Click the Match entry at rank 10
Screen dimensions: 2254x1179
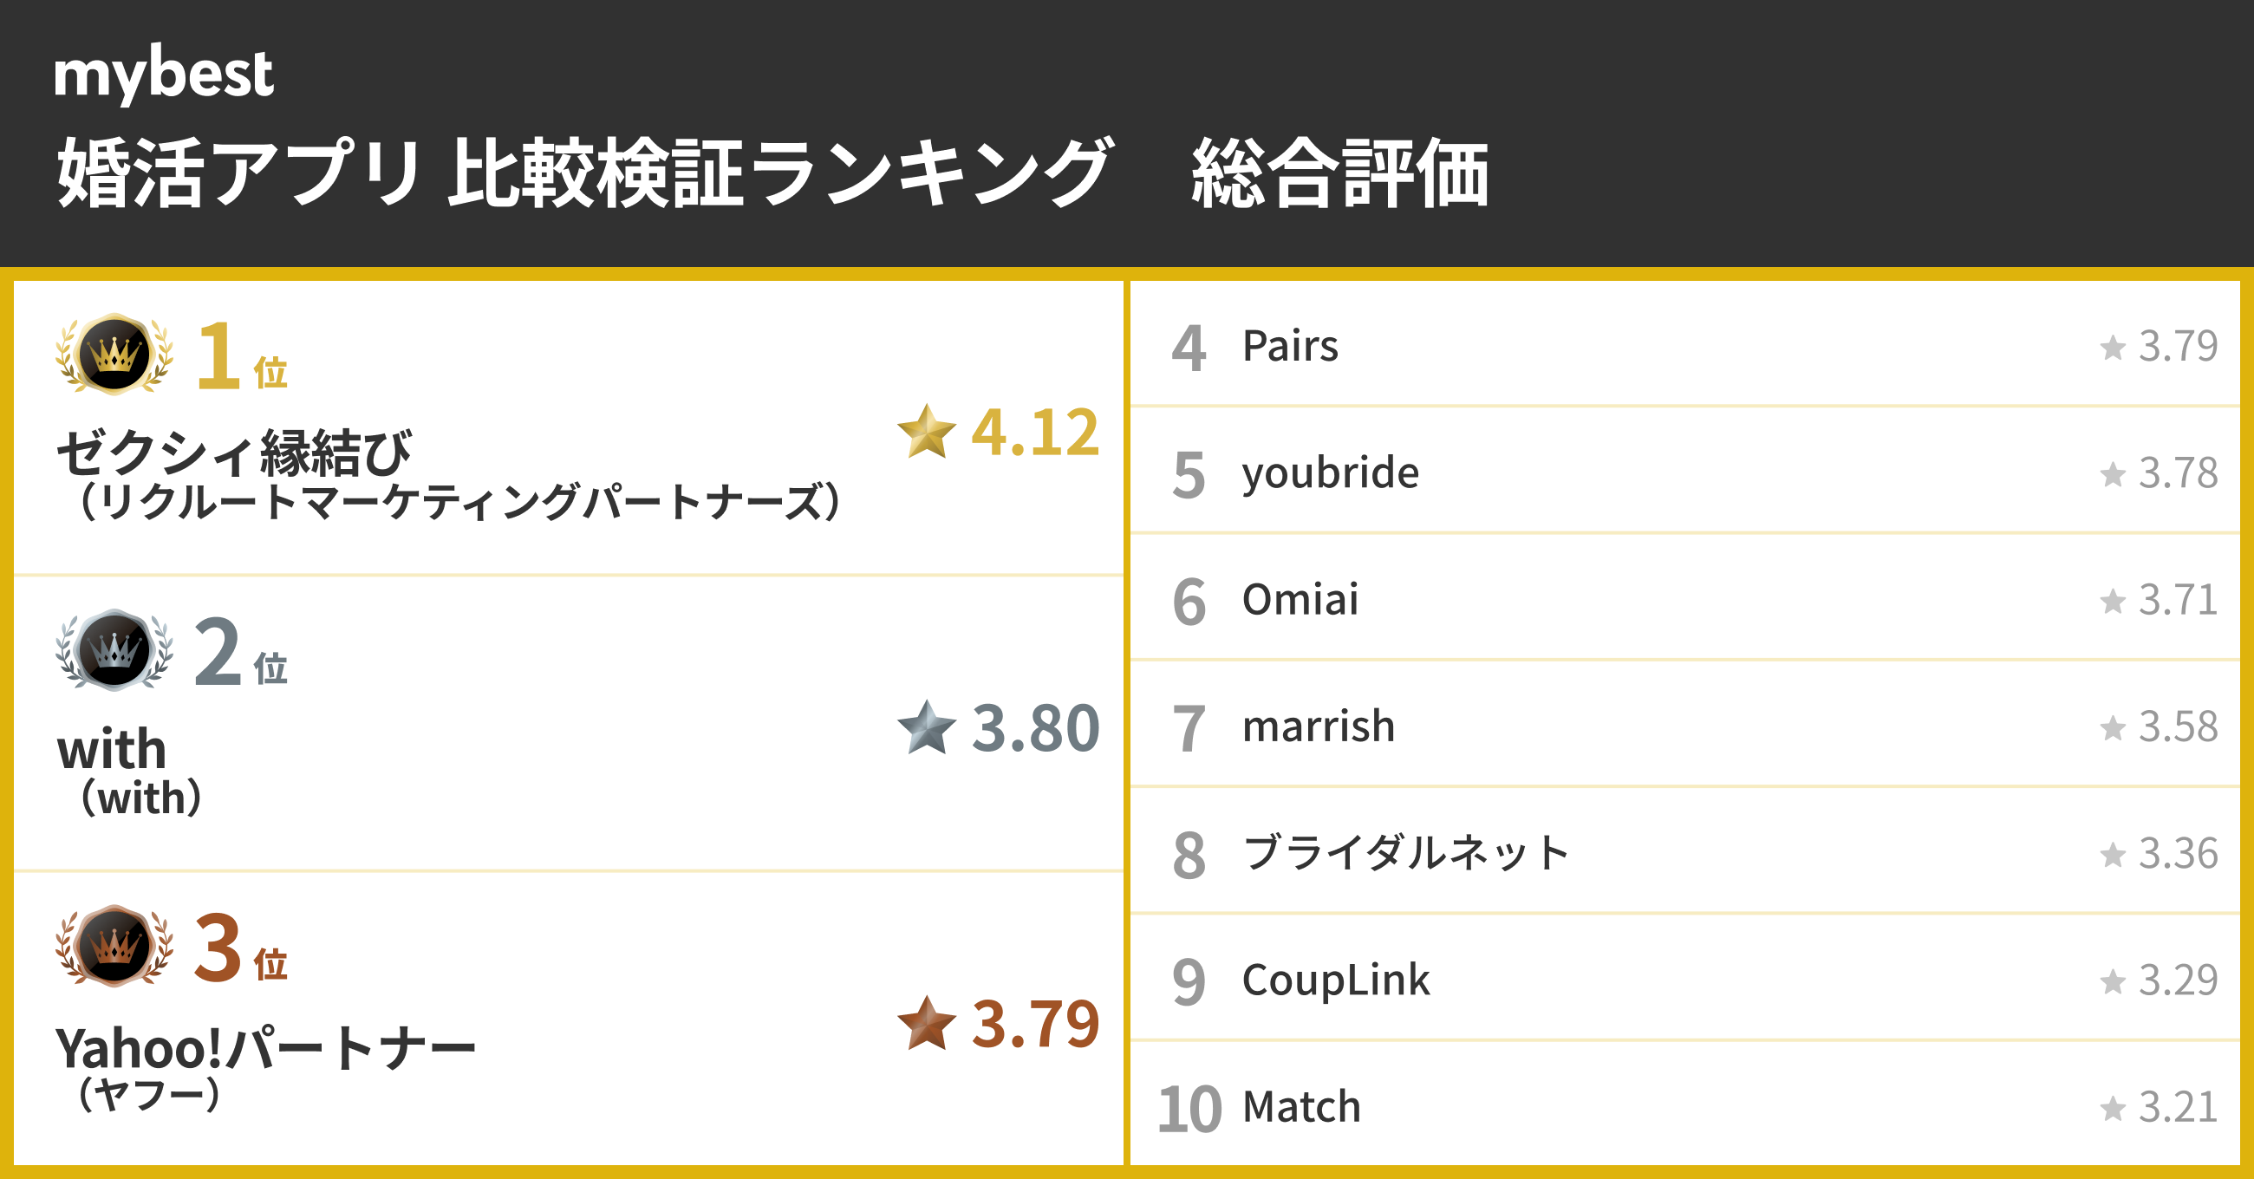pyautogui.click(x=1301, y=1107)
